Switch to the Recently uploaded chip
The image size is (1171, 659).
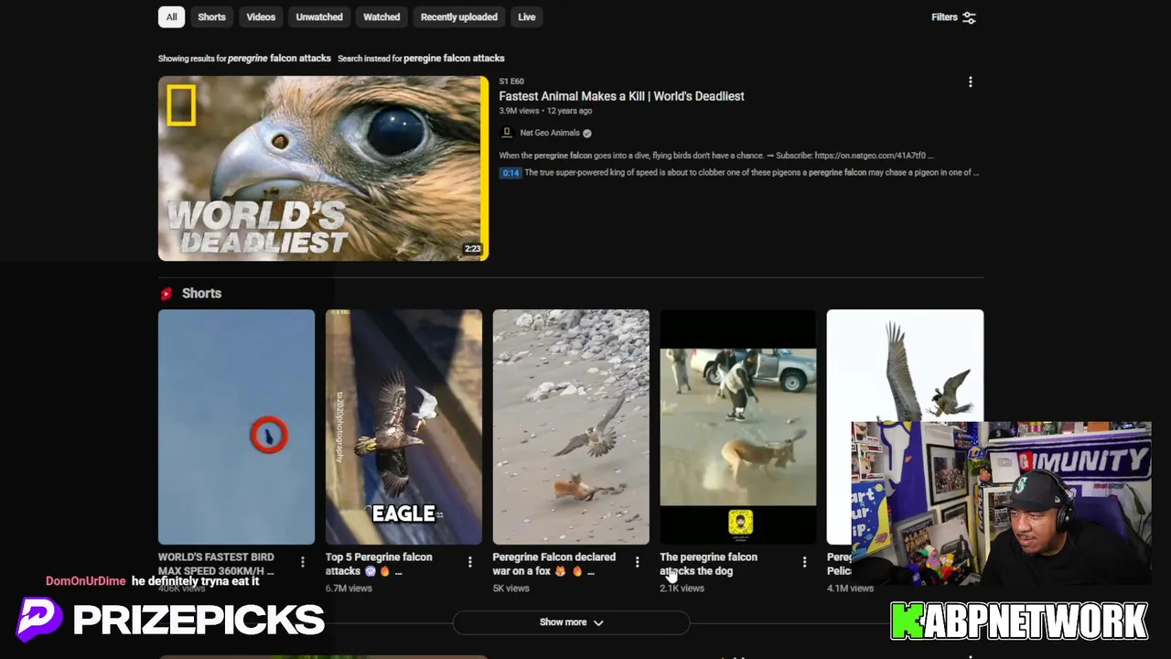pyautogui.click(x=459, y=17)
